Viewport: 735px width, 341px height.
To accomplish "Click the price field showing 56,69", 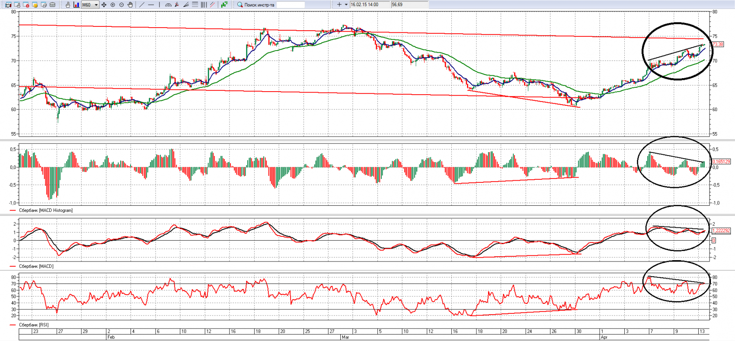I will (409, 5).
